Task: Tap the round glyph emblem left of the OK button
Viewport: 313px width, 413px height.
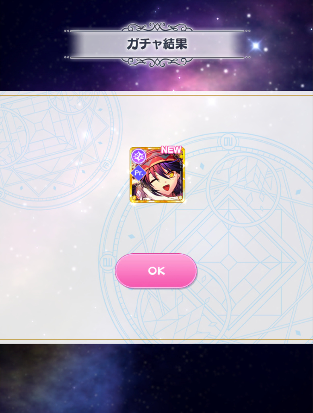Action: point(107,262)
